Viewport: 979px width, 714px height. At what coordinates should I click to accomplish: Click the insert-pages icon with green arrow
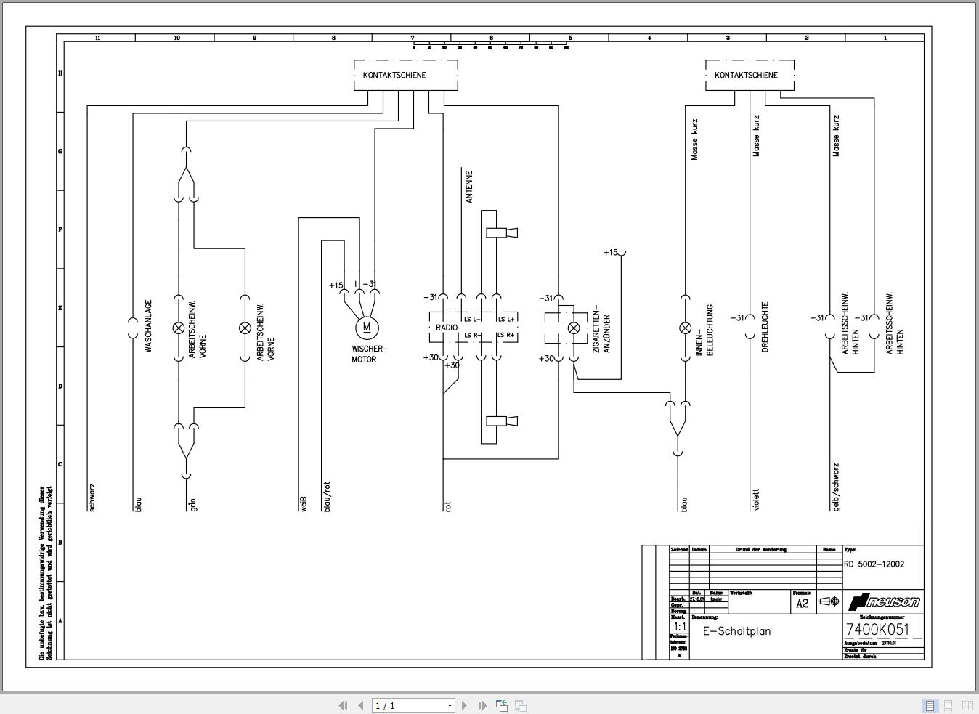click(x=501, y=705)
